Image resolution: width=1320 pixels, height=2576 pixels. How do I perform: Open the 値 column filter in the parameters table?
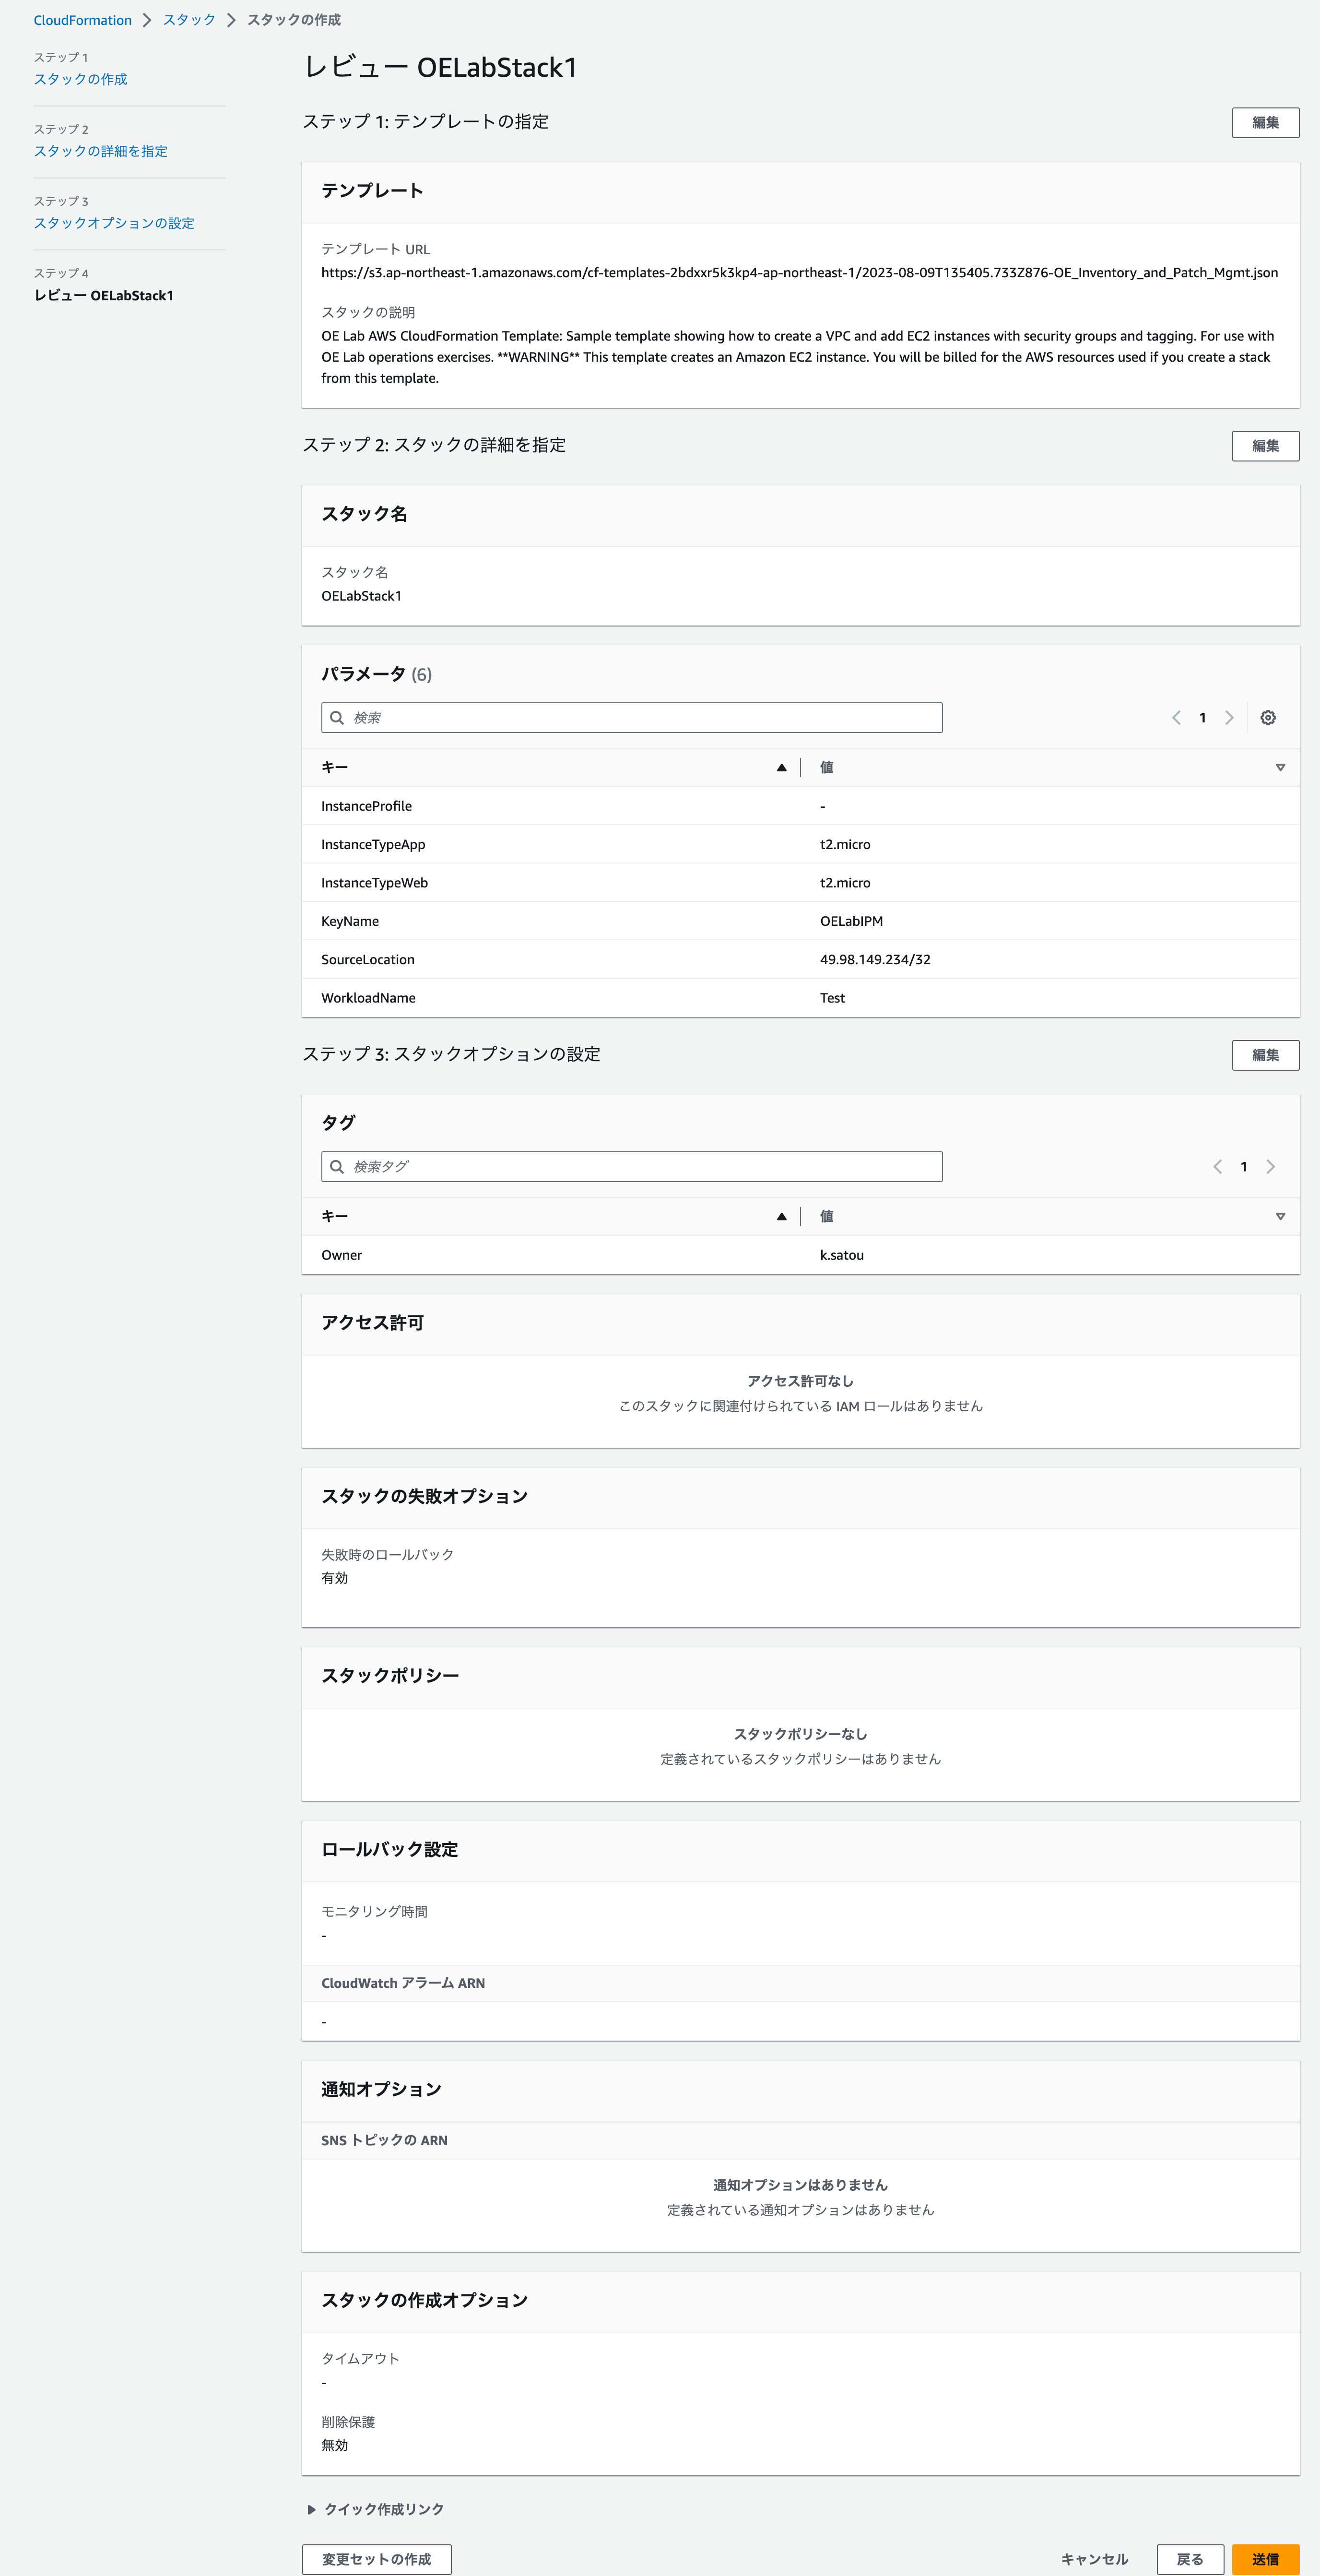[x=1281, y=767]
